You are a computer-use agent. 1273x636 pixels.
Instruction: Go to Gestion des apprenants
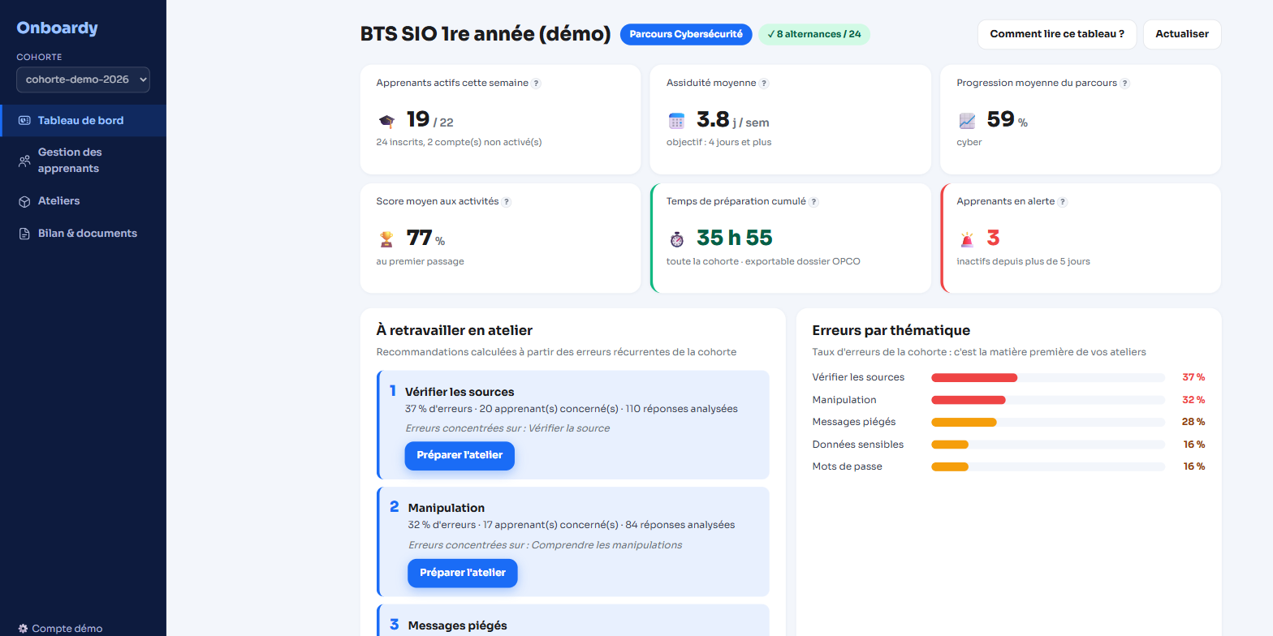pos(83,161)
